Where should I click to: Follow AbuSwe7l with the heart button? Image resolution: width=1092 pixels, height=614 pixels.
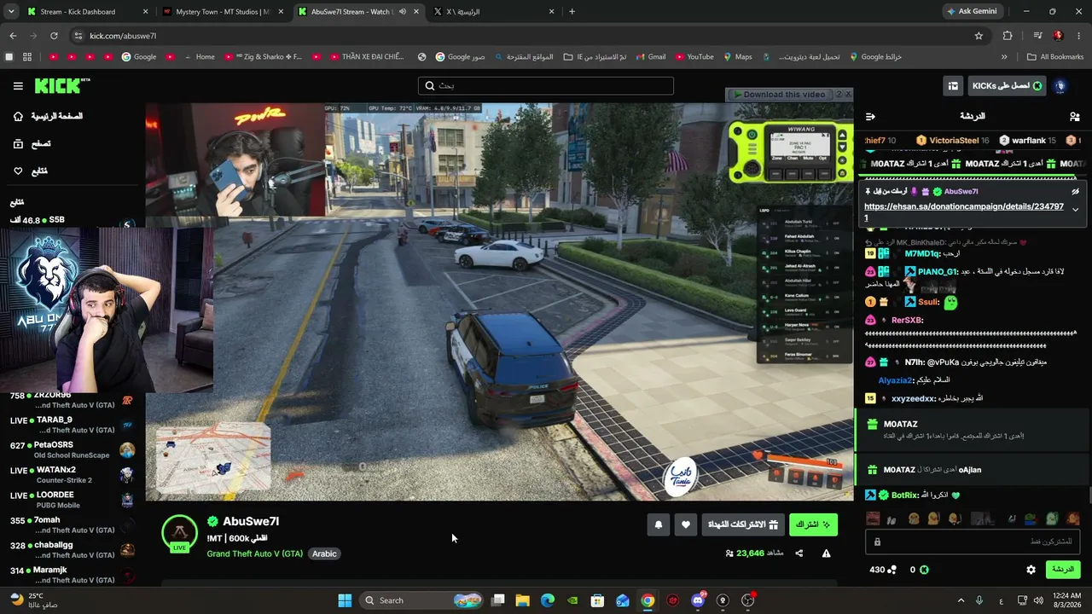[686, 524]
